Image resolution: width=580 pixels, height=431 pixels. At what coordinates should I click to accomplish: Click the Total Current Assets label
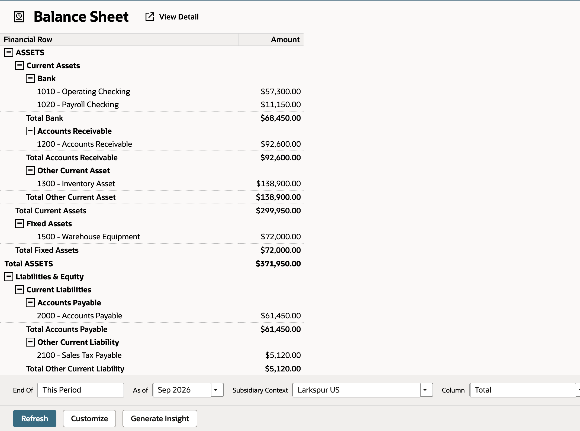[51, 211]
